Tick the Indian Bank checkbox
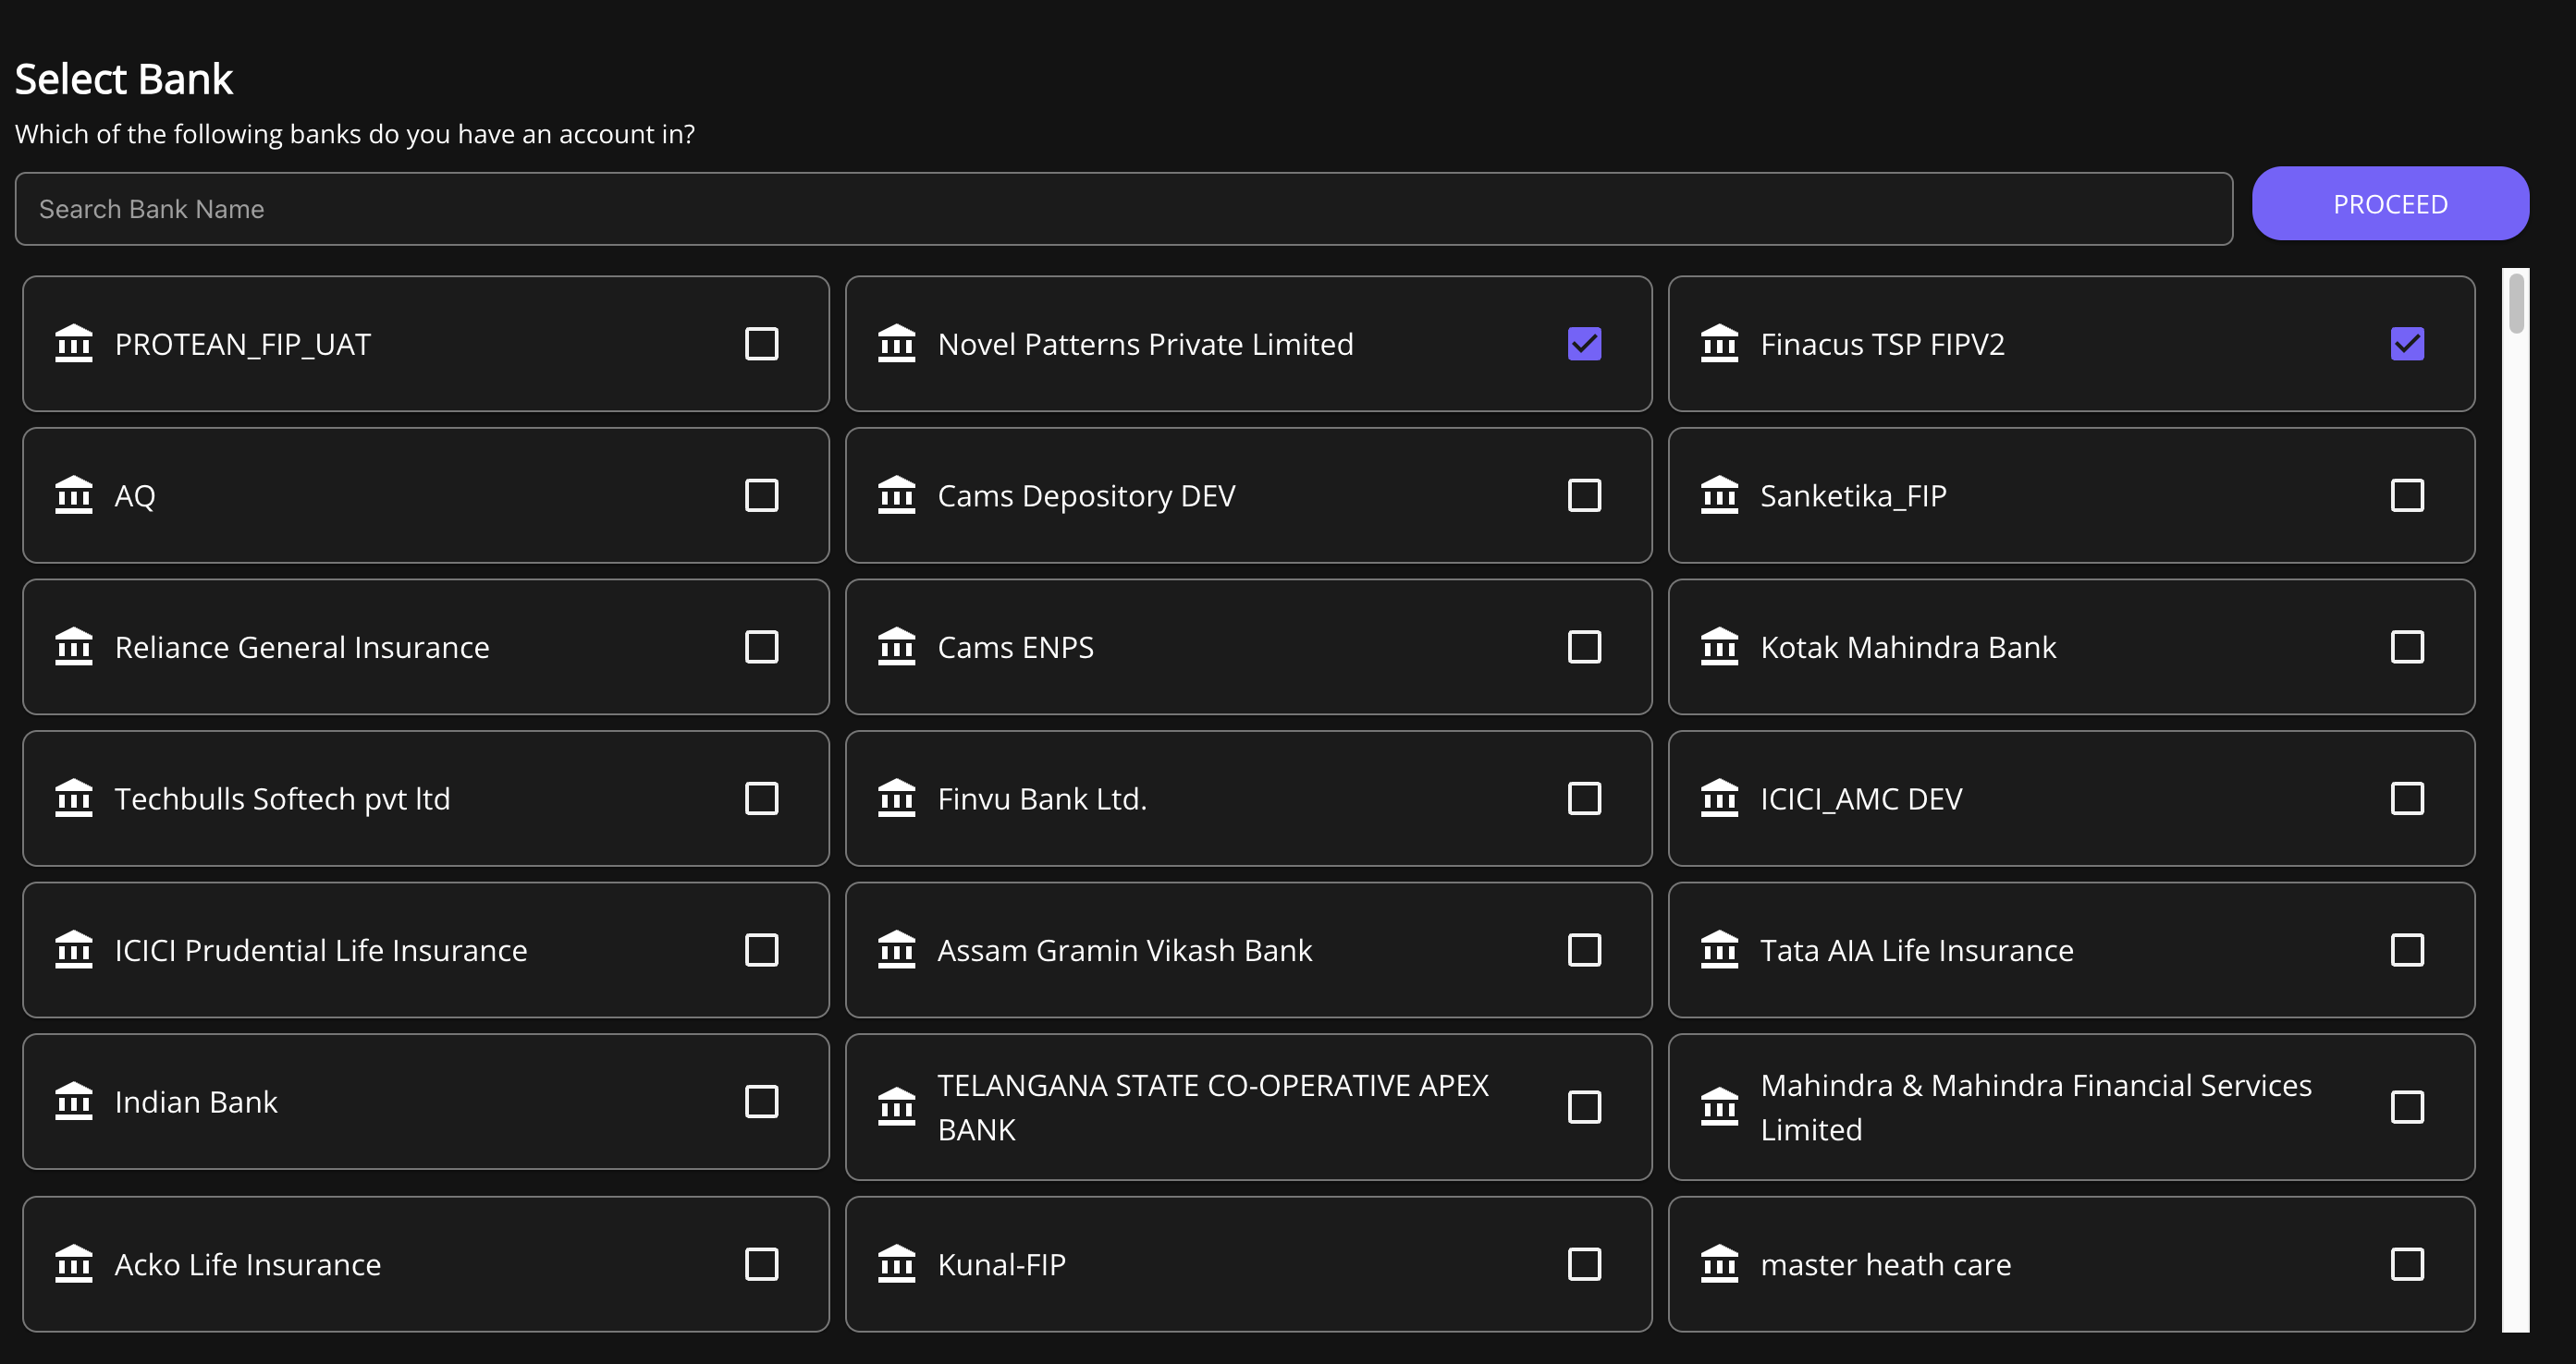This screenshot has width=2576, height=1364. 762,1102
